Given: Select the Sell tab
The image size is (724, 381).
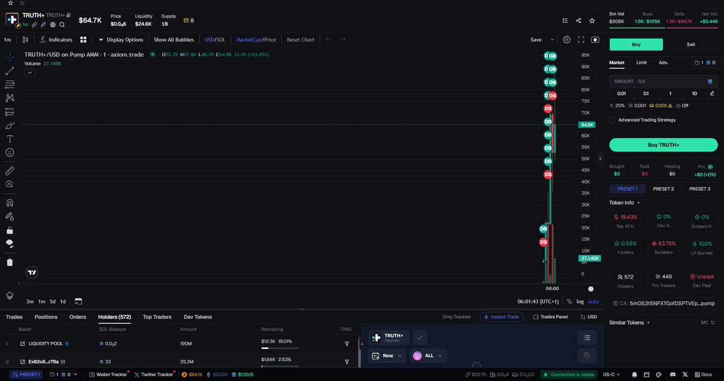Looking at the screenshot, I should pyautogui.click(x=691, y=45).
